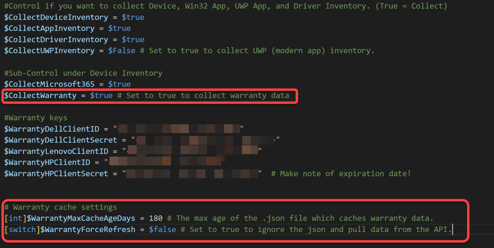Click the $CollectDriverInventory variable
Image resolution: width=494 pixels, height=248 pixels.
(x=56, y=40)
